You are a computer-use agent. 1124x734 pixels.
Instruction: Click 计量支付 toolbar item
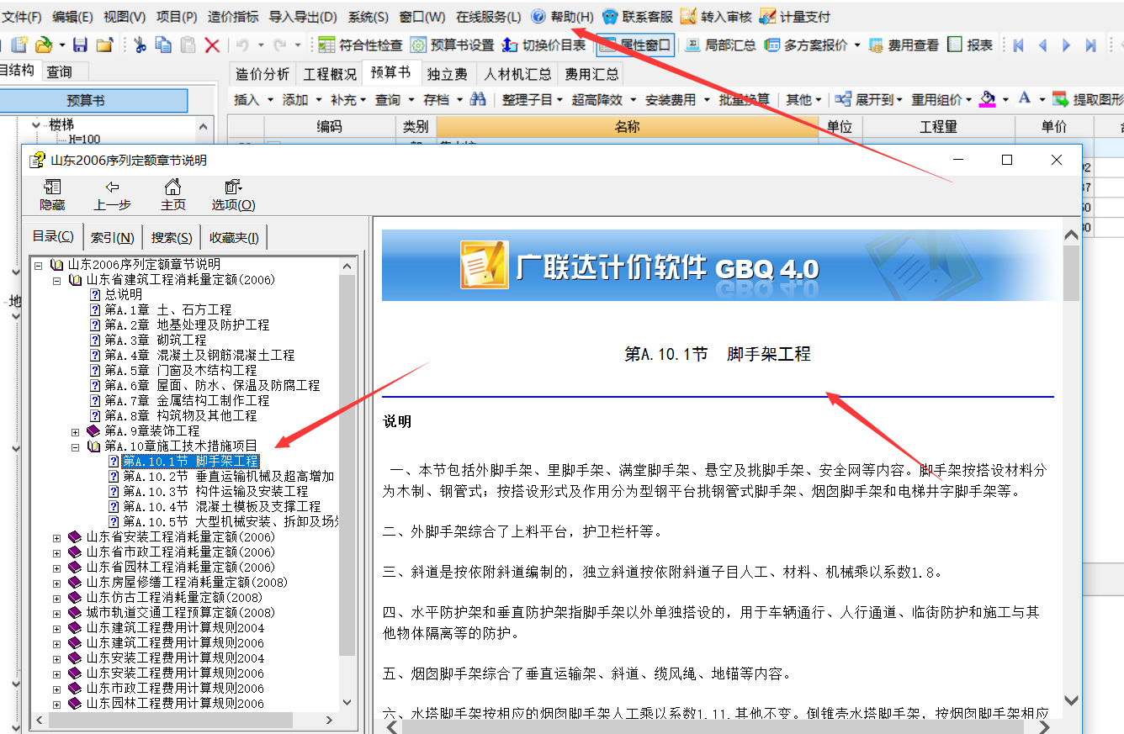pos(794,17)
